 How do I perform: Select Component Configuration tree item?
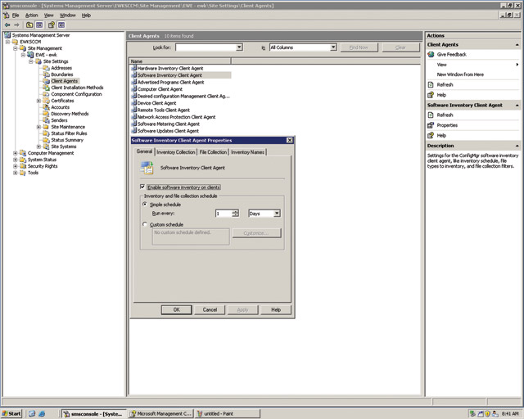coord(76,94)
